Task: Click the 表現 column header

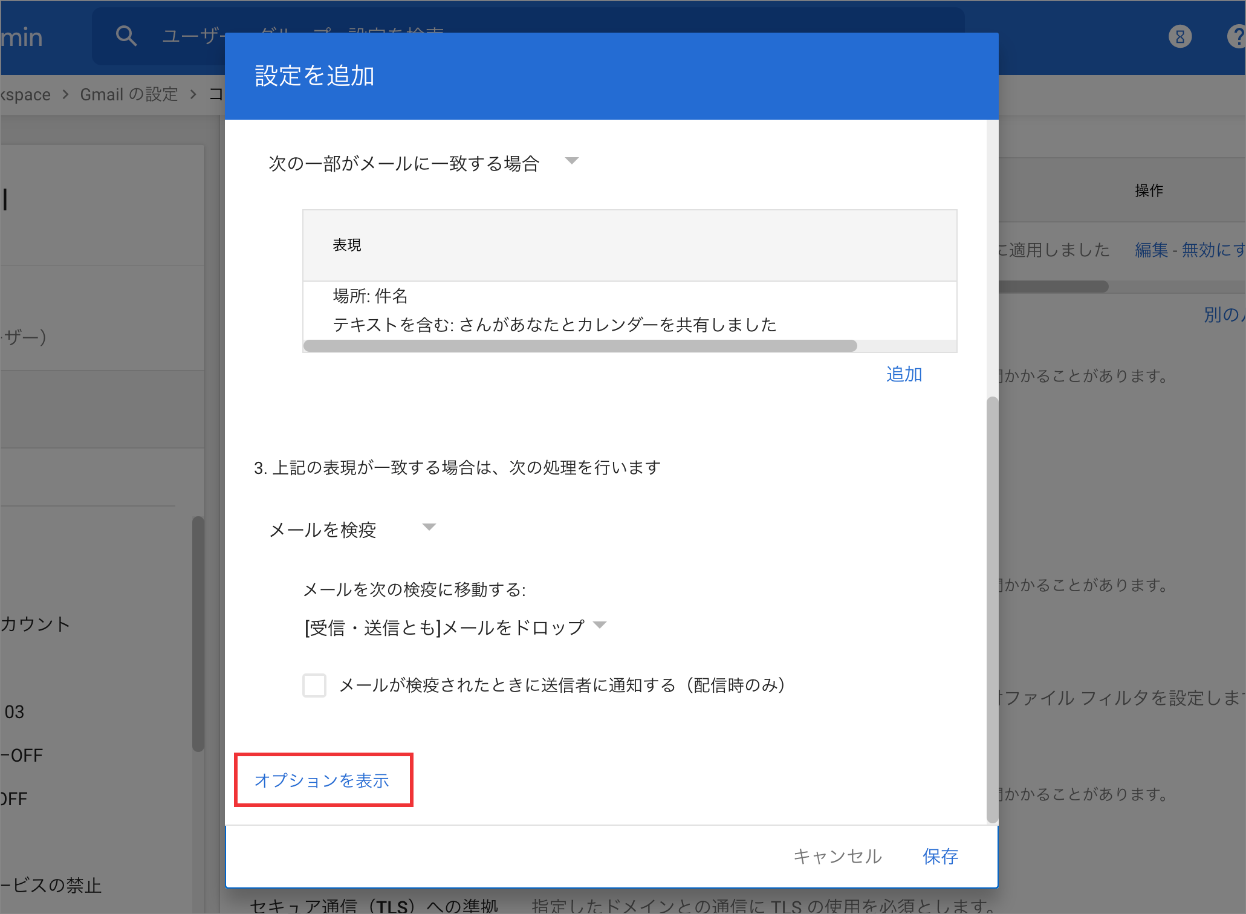Action: (346, 245)
